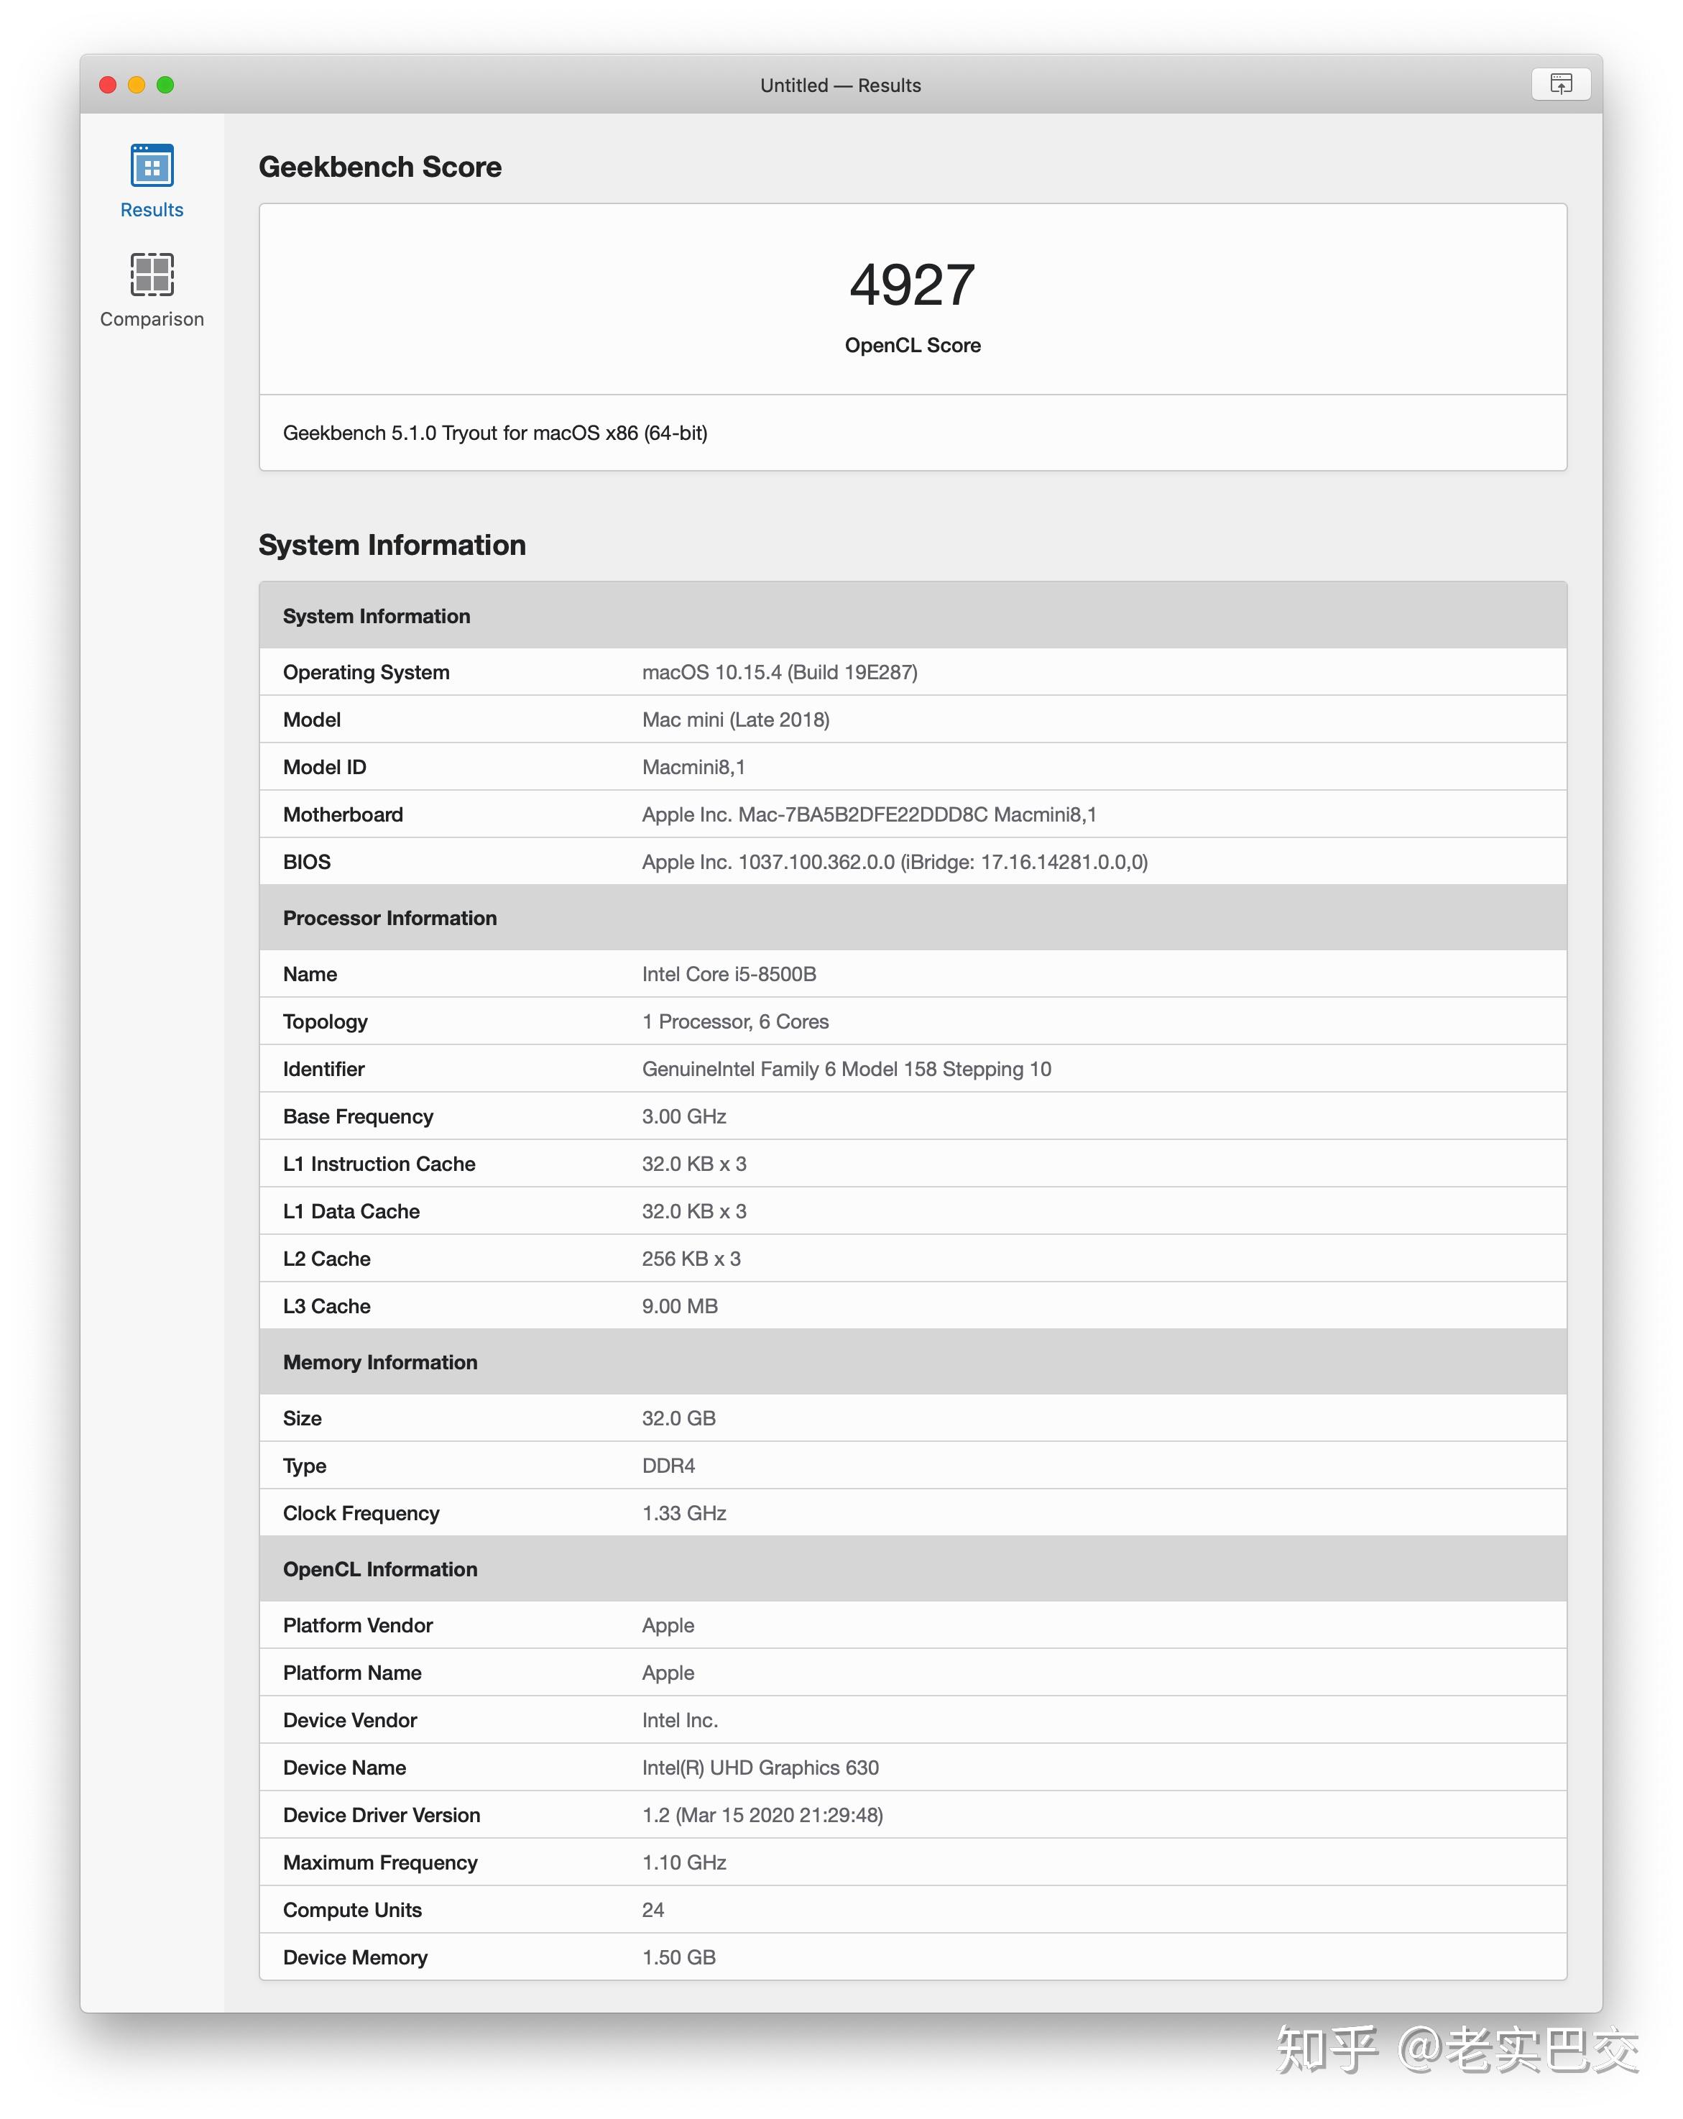This screenshot has height=2119, width=1683.
Task: Select the Motherboard row value
Action: (x=869, y=814)
